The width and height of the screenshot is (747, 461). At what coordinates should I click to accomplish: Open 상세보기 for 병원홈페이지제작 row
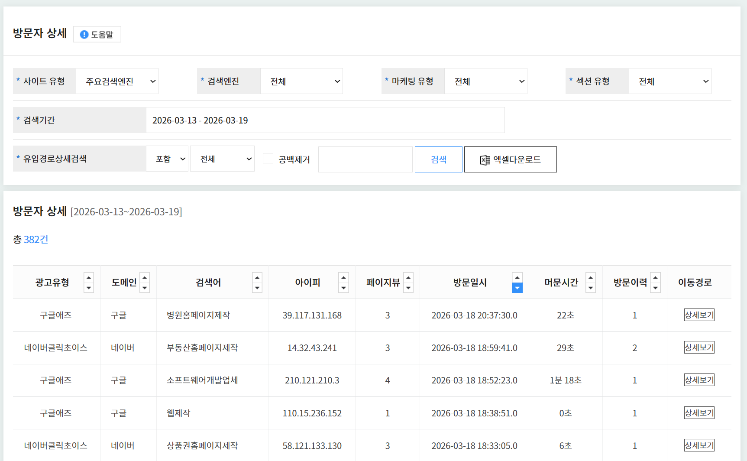pyautogui.click(x=699, y=315)
